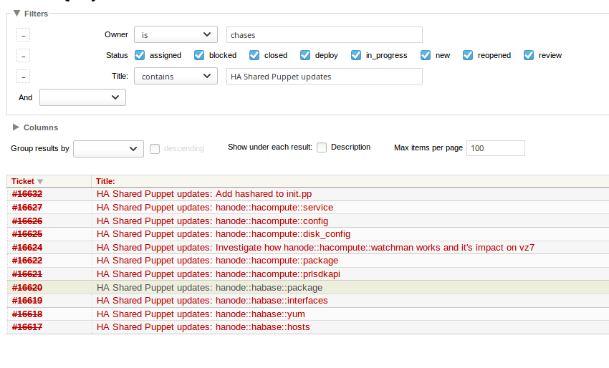This screenshot has width=609, height=368.
Task: Click the Max items per page field
Action: (495, 148)
